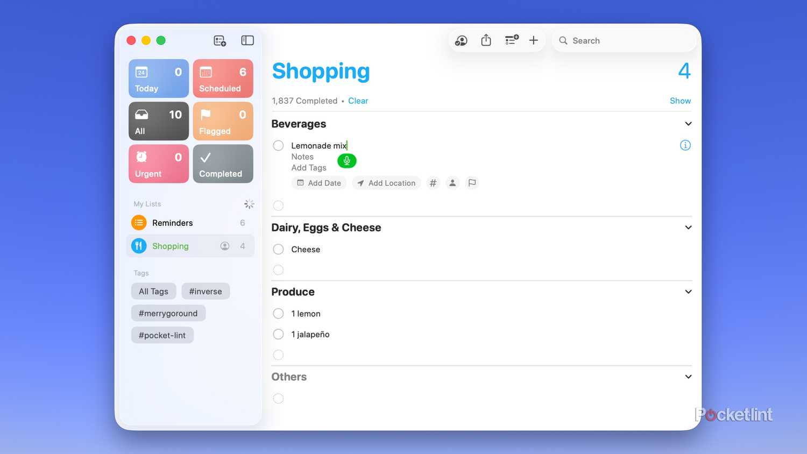
Task: Collapse the Dairy, Eggs & Cheese section
Action: pyautogui.click(x=688, y=228)
